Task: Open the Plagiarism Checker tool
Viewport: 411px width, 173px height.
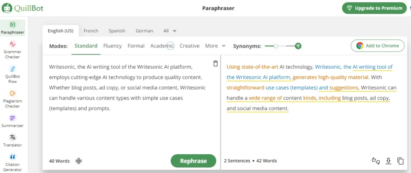Action: tap(12, 99)
